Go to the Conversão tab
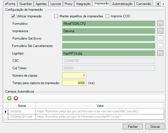 click(144, 4)
